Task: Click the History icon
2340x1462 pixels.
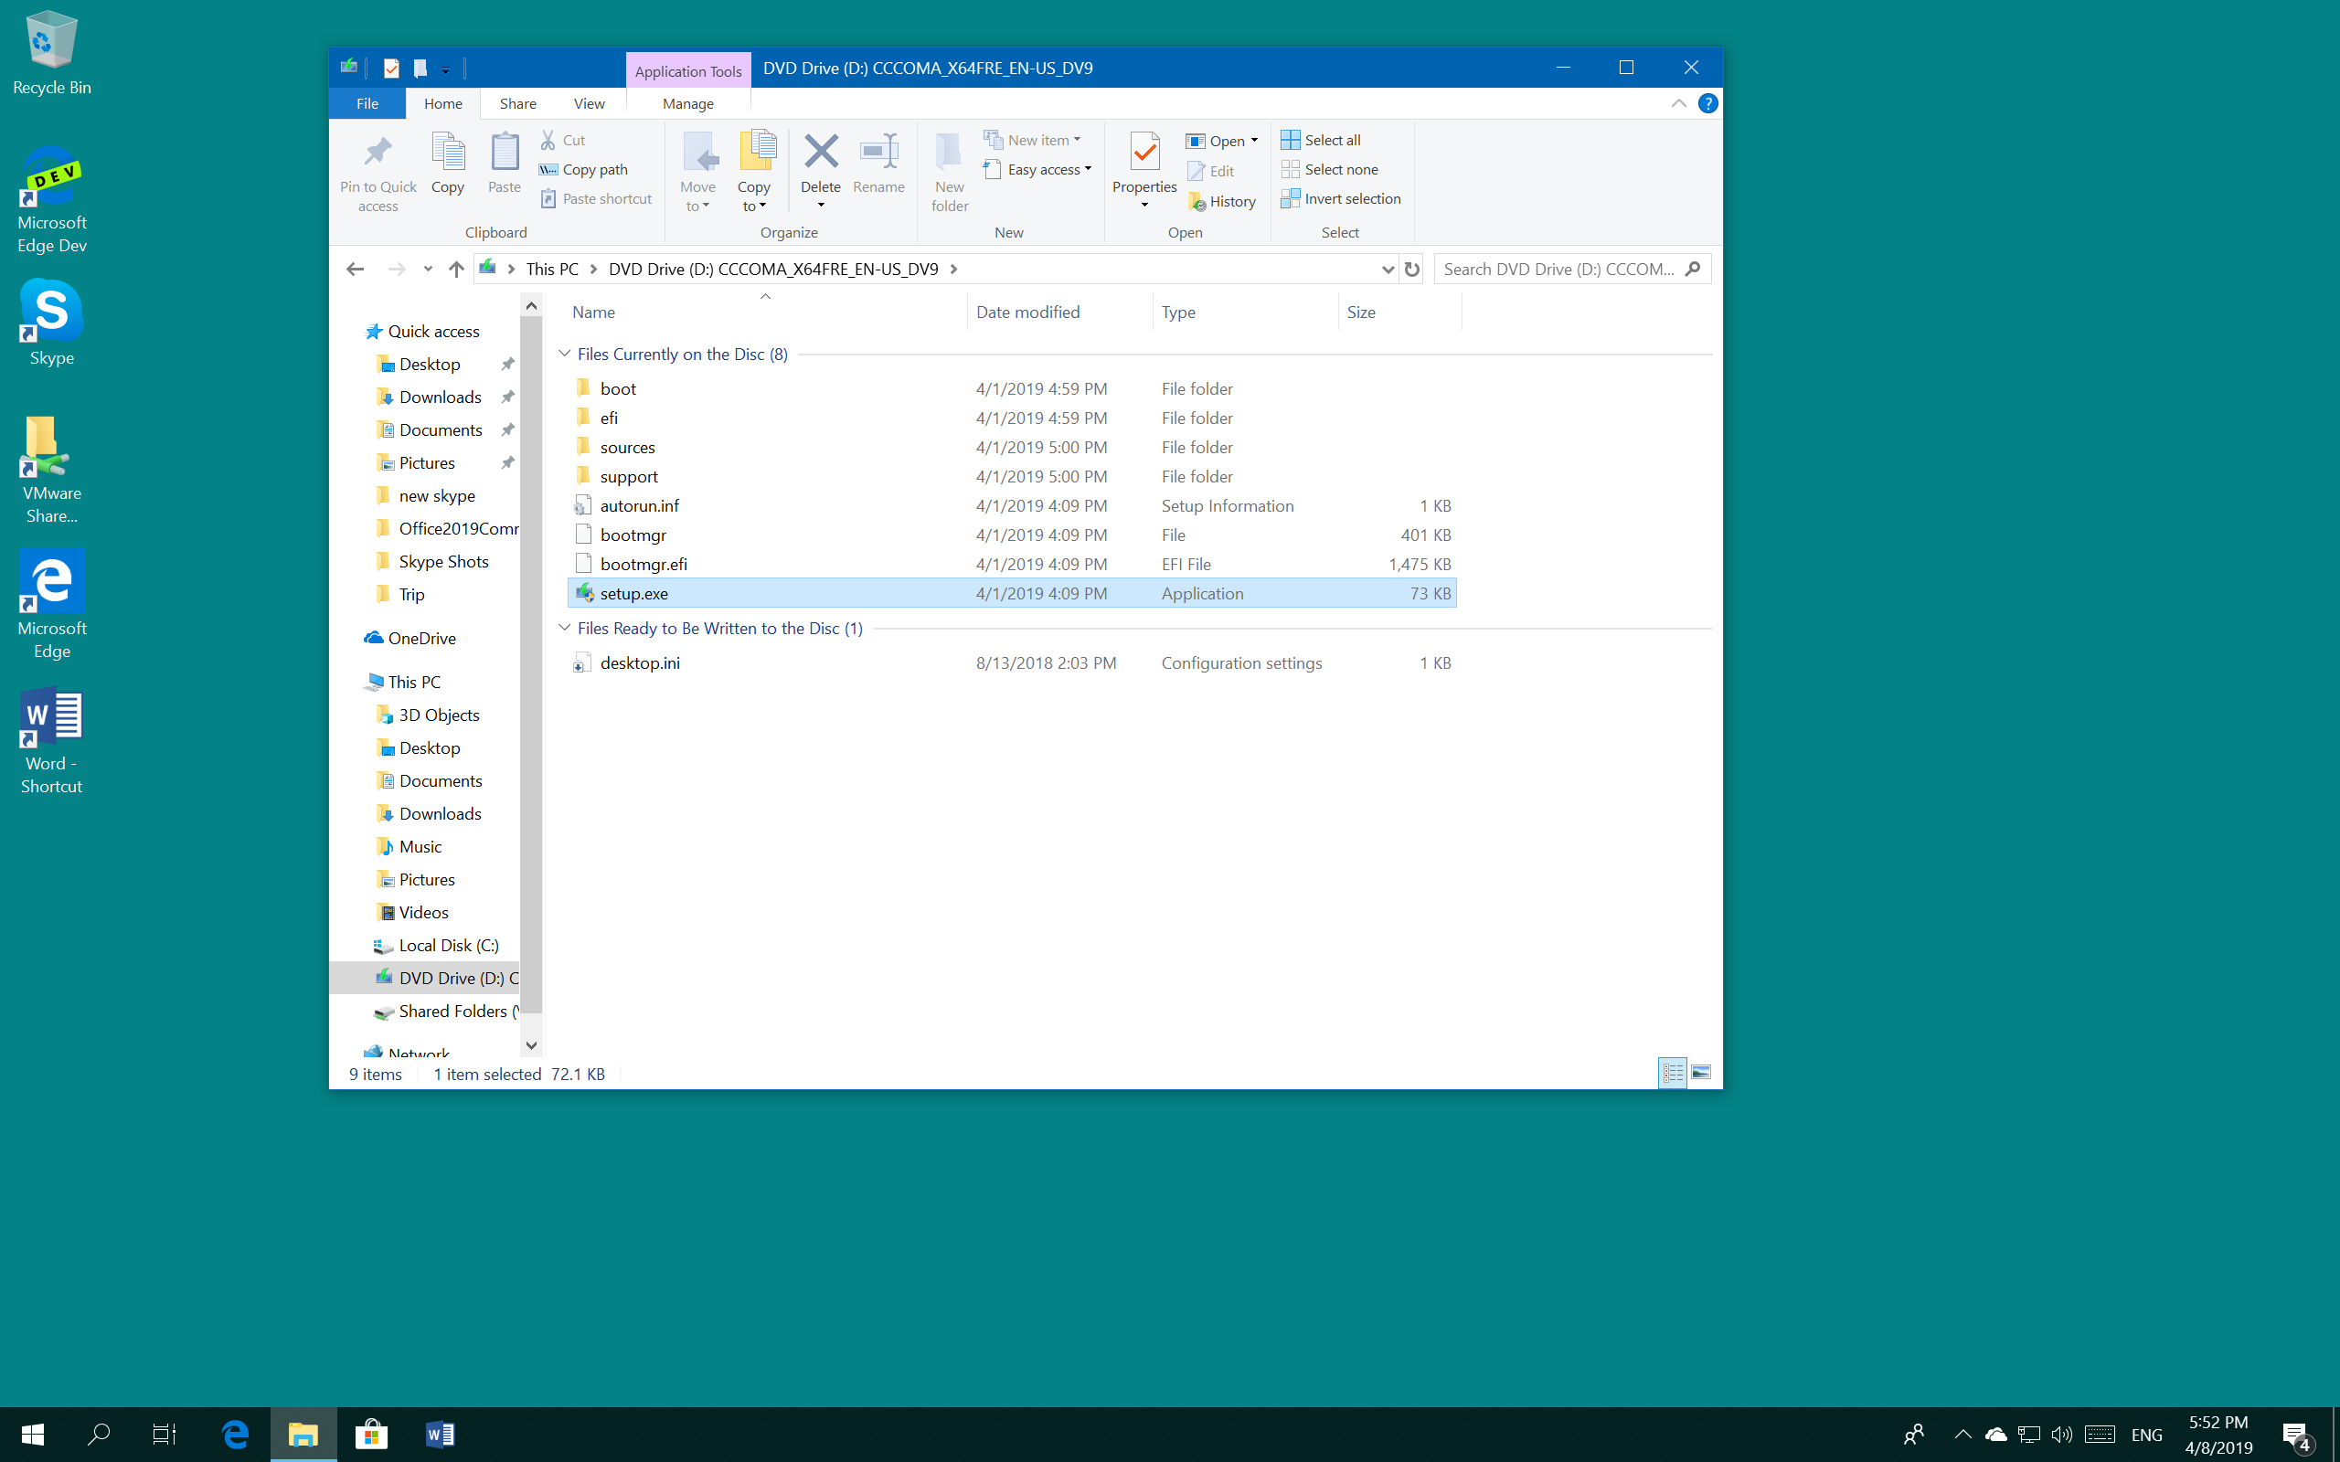Action: tap(1197, 201)
